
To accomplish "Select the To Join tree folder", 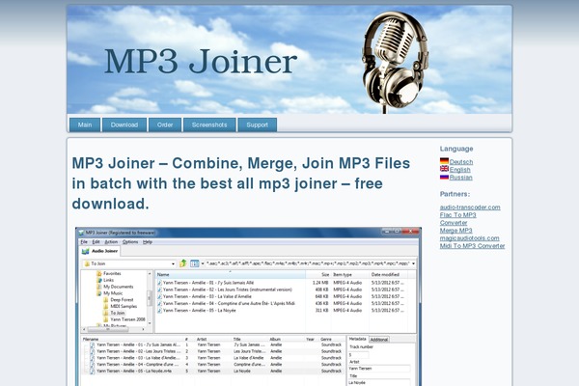I will [118, 313].
